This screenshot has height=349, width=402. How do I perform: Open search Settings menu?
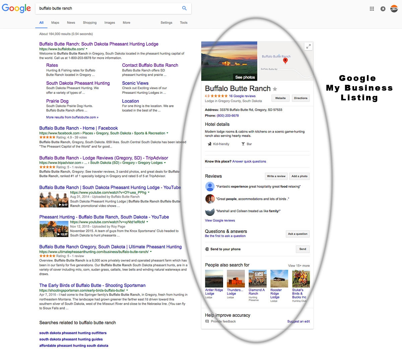[x=166, y=23]
